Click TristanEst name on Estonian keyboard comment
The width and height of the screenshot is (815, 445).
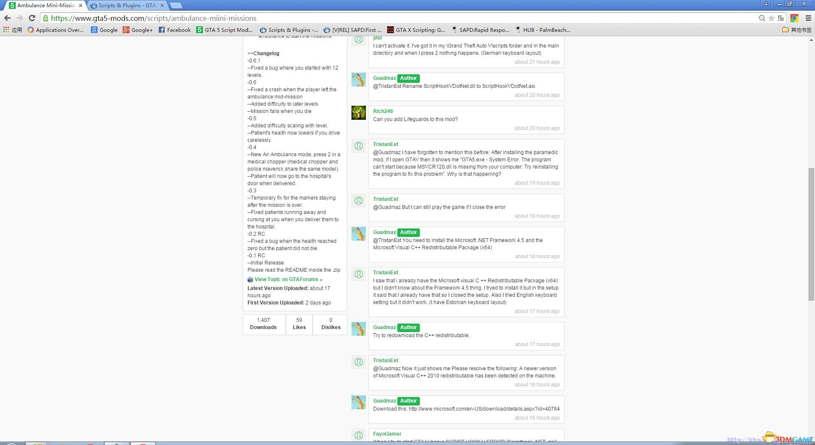pos(385,273)
